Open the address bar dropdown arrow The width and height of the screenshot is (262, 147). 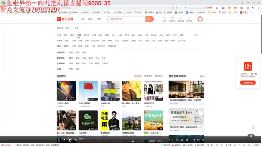[179, 8]
